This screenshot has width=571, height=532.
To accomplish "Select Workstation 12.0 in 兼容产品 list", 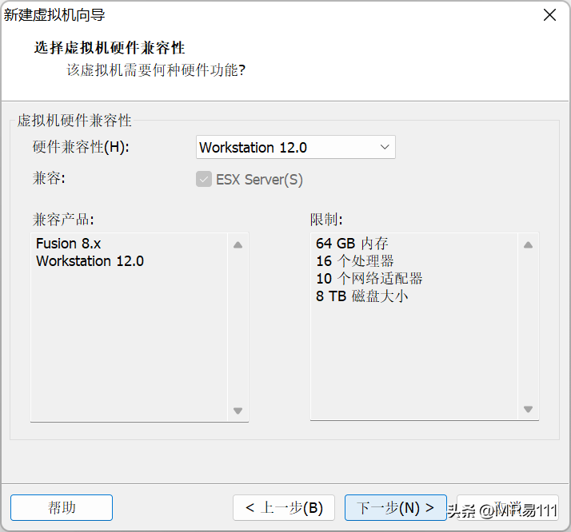I will [90, 260].
